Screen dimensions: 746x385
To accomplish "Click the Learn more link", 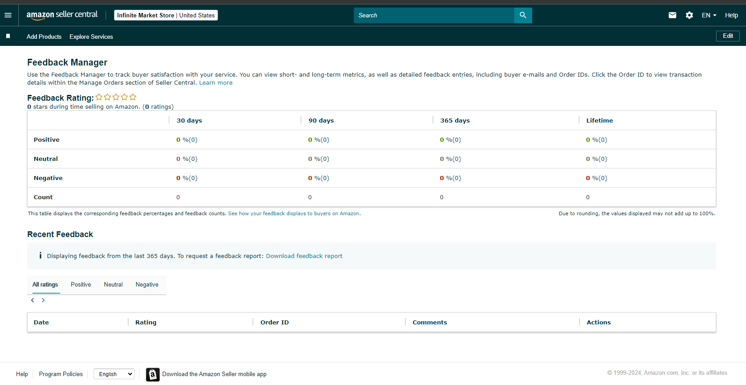I will coord(216,83).
